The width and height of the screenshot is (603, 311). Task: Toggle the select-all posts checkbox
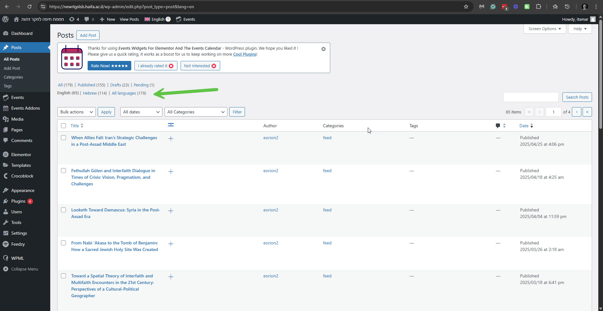(63, 126)
